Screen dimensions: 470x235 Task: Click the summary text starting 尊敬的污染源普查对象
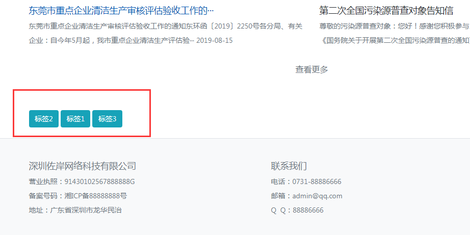point(394,26)
